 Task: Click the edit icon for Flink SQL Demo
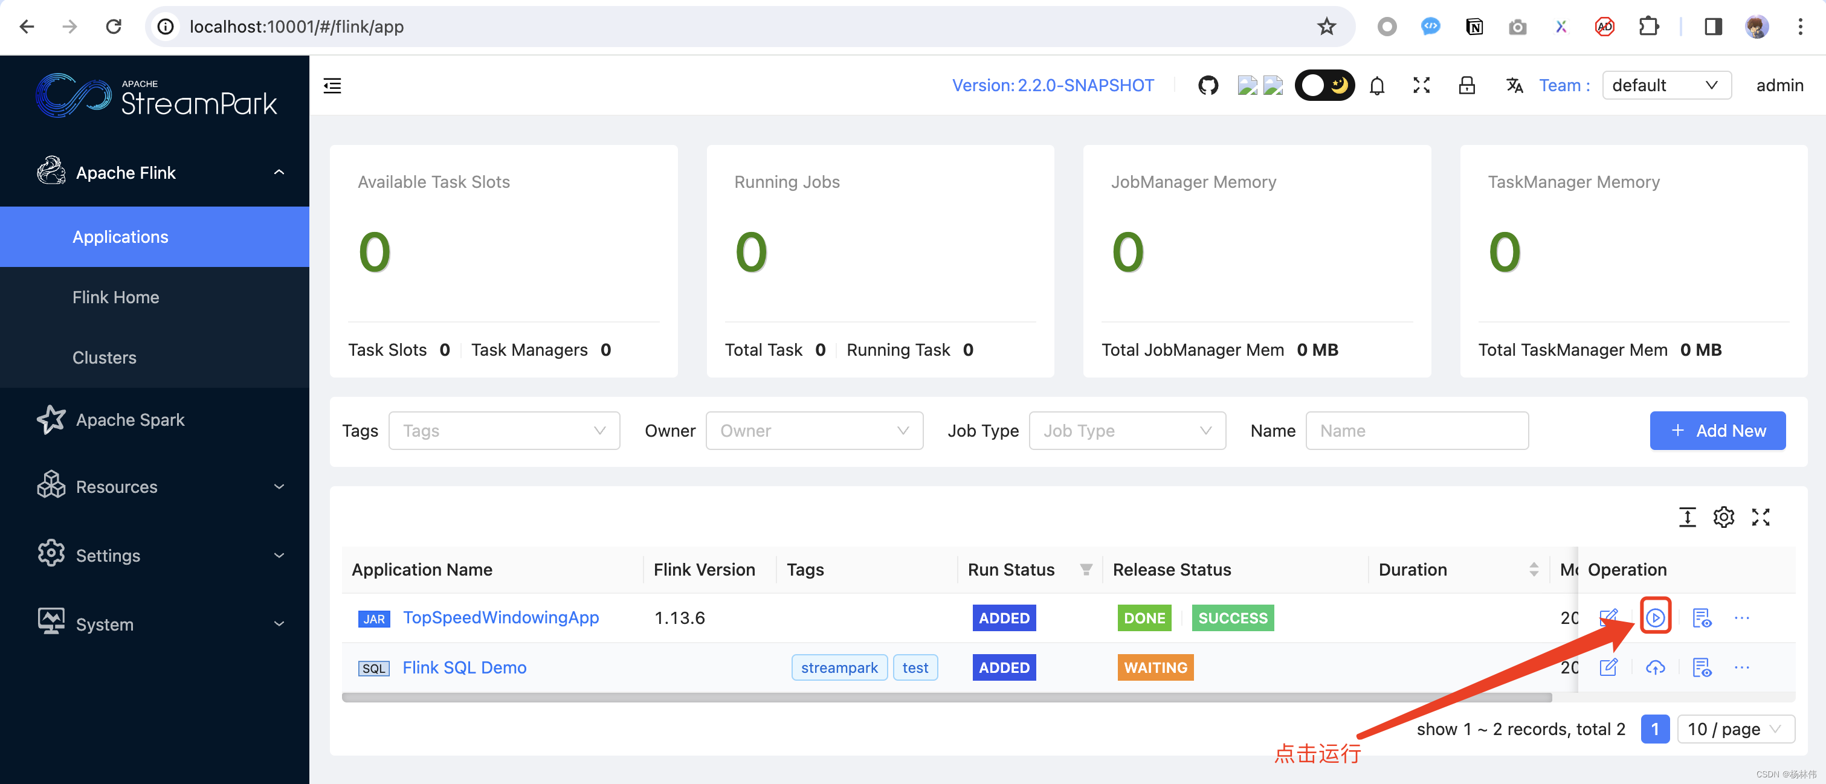pyautogui.click(x=1608, y=667)
